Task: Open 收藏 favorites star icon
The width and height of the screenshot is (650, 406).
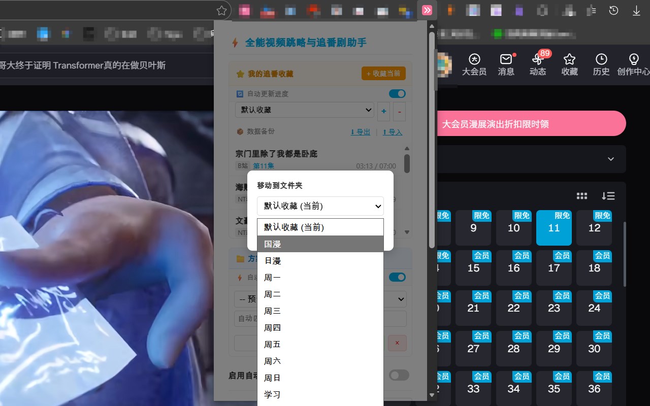Action: 569,64
